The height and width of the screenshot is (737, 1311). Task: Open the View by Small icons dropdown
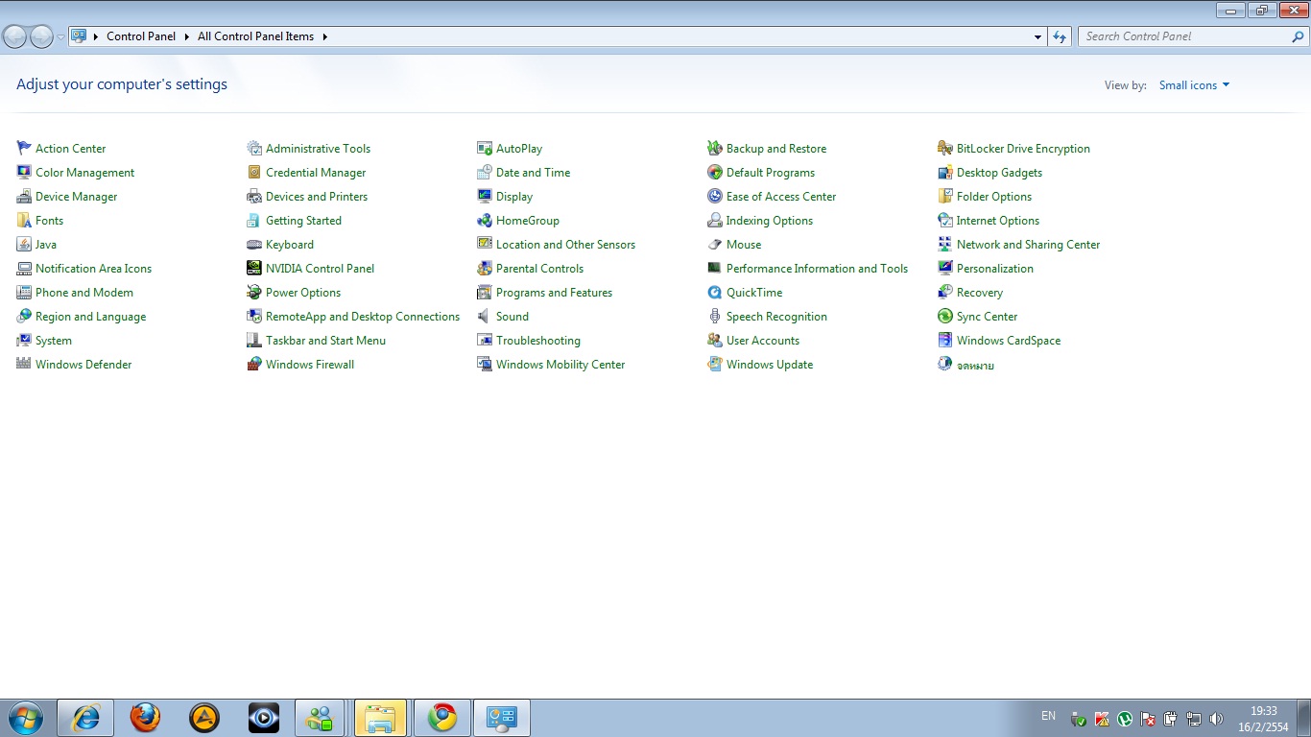[x=1194, y=85]
